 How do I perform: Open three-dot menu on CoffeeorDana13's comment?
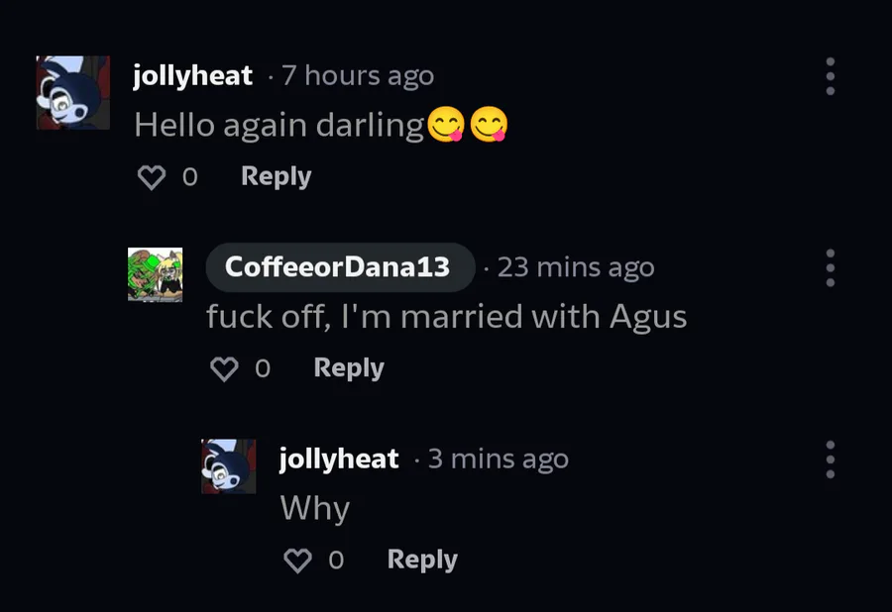(x=830, y=267)
